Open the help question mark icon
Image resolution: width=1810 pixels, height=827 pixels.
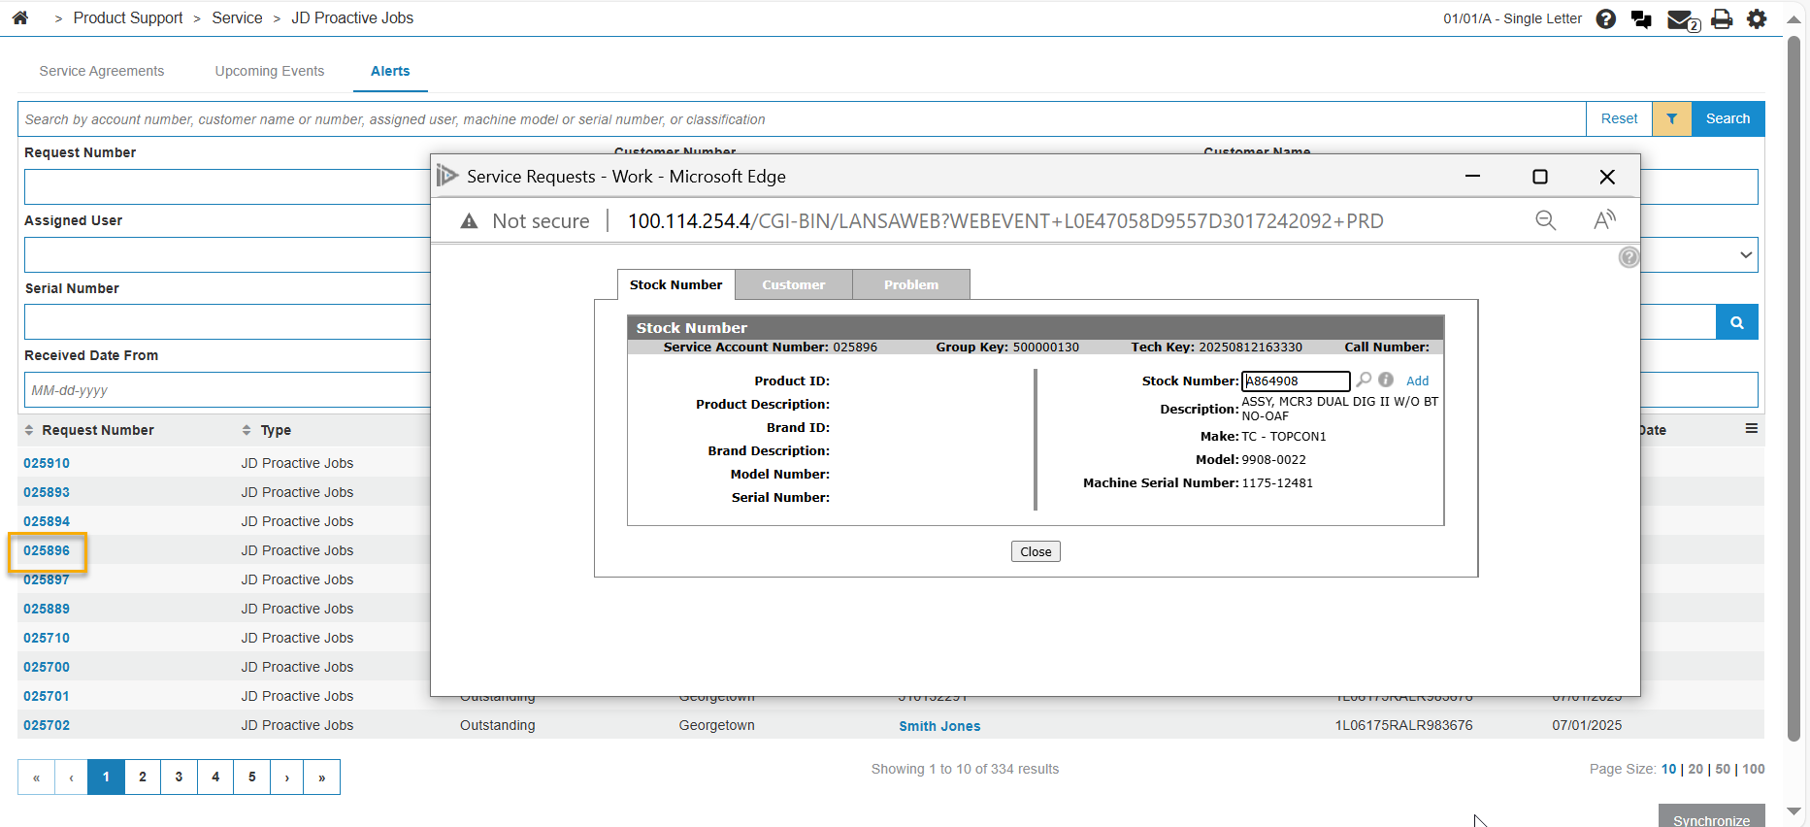coord(1606,19)
